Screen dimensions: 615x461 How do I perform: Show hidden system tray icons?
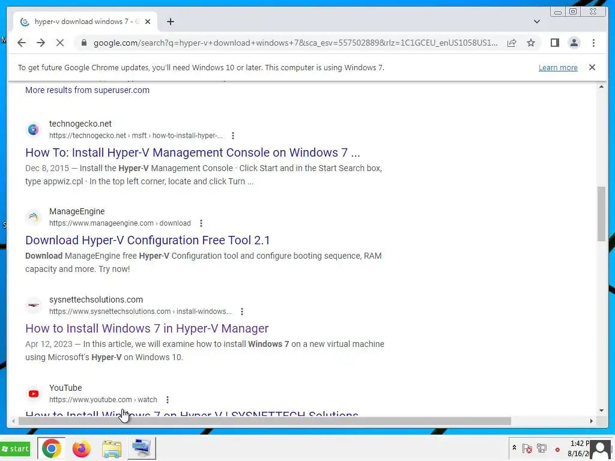514,448
